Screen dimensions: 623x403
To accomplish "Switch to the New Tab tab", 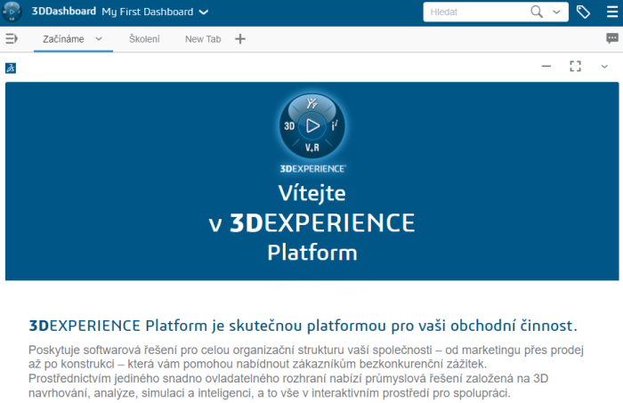I will [203, 39].
